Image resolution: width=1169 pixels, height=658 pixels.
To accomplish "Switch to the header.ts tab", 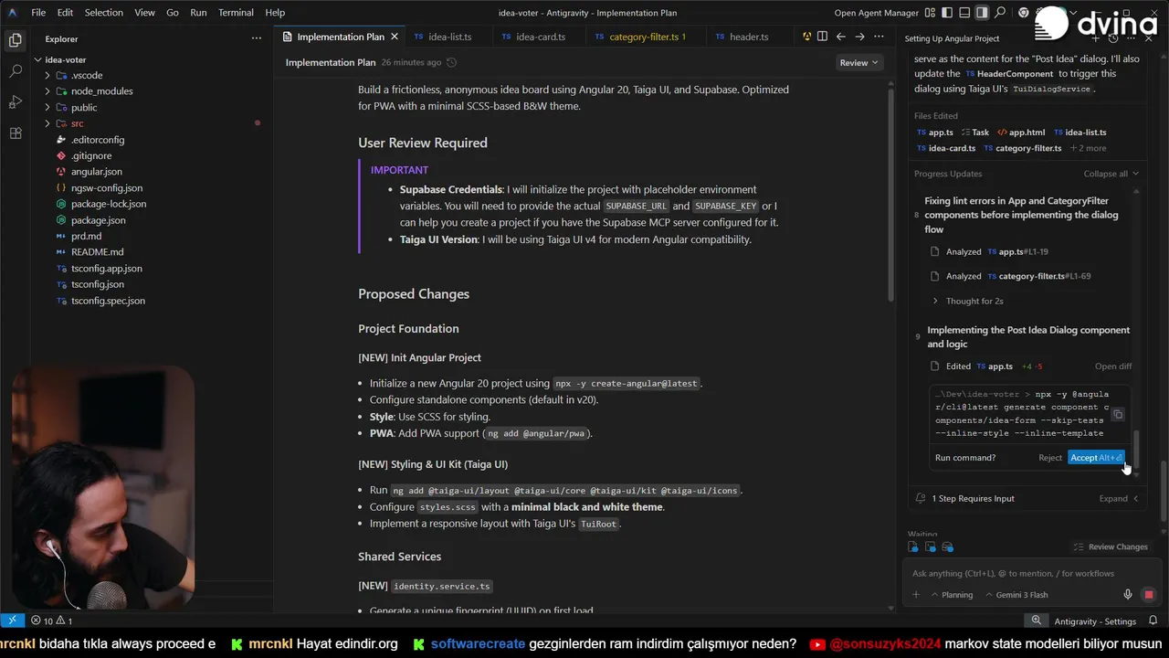I will 749,37.
